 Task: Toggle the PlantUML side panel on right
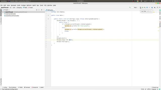coord(160,24)
